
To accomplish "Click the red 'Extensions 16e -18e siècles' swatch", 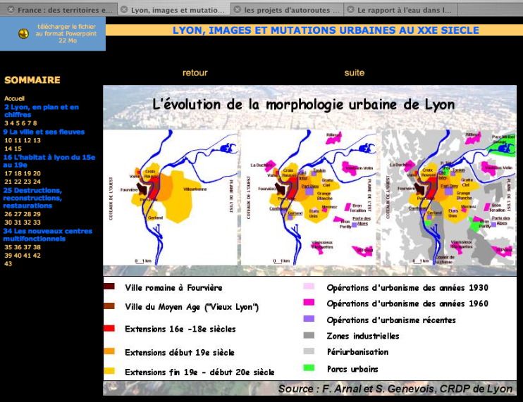I will click(109, 328).
